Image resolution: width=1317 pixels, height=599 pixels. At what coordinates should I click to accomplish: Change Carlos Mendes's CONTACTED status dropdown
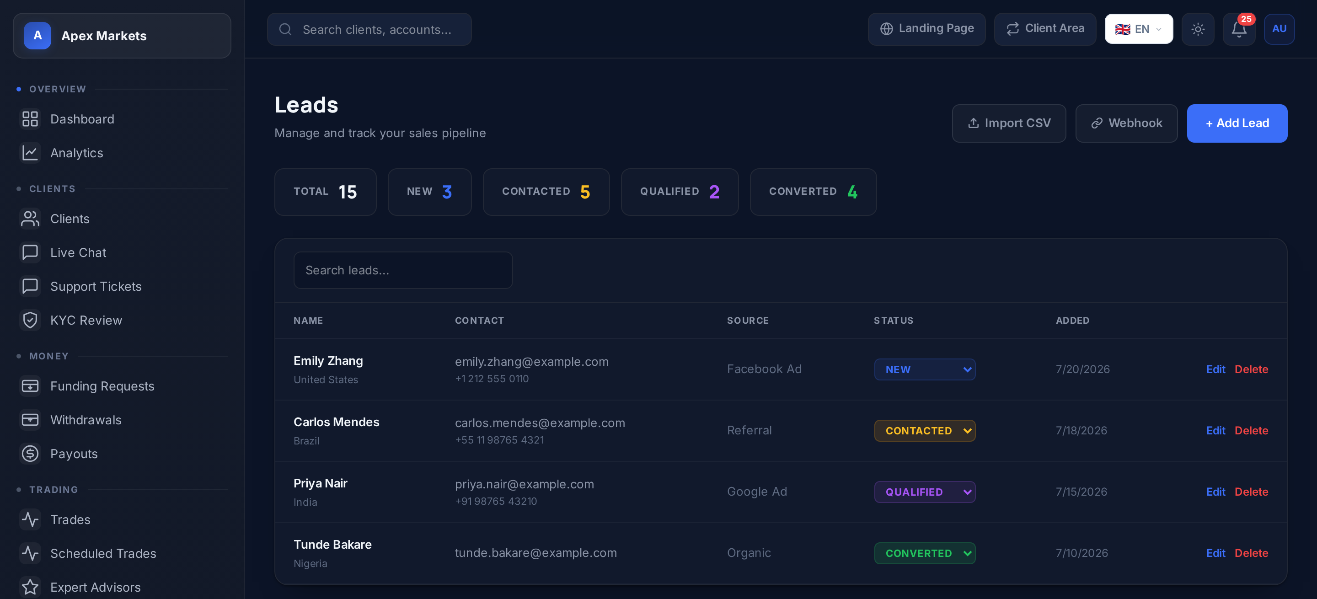924,430
